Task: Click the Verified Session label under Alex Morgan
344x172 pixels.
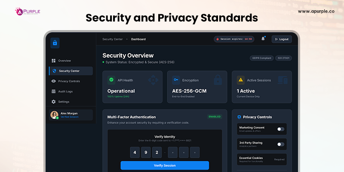Action: click(70, 117)
